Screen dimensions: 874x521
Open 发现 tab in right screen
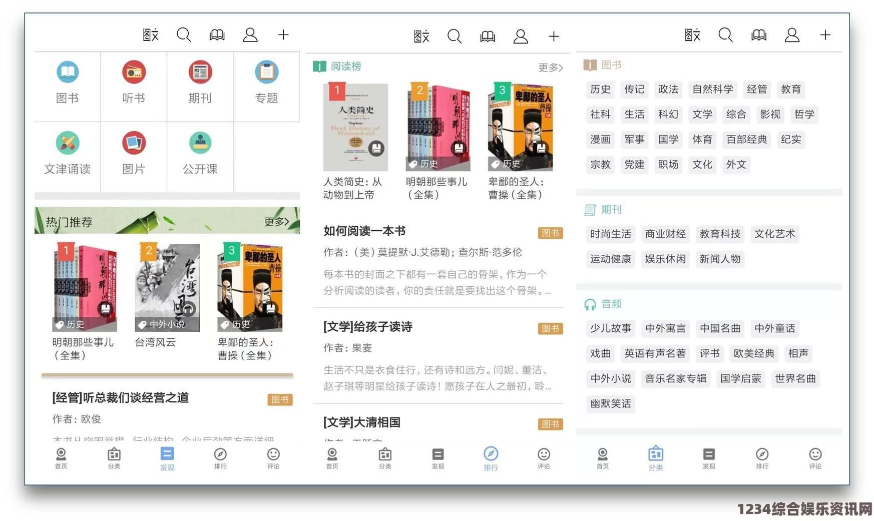(x=709, y=458)
